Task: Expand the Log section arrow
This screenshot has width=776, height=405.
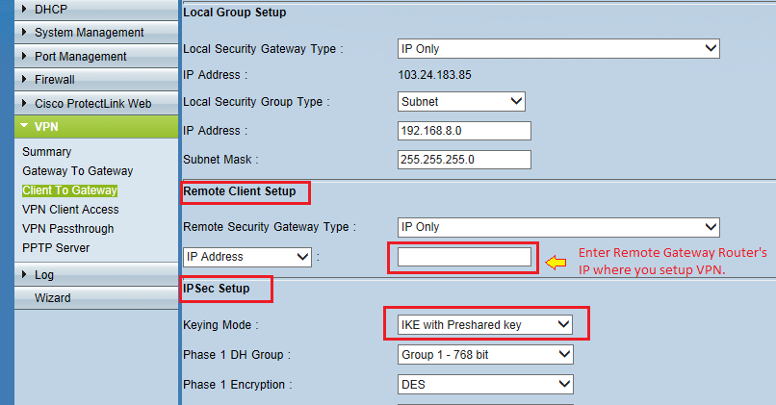Action: pyautogui.click(x=24, y=274)
